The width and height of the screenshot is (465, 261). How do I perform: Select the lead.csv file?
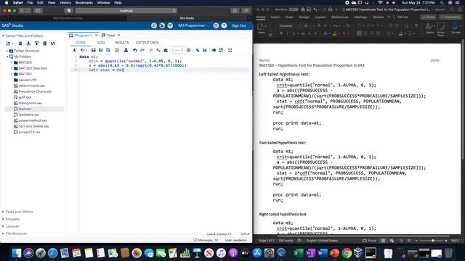(25, 109)
